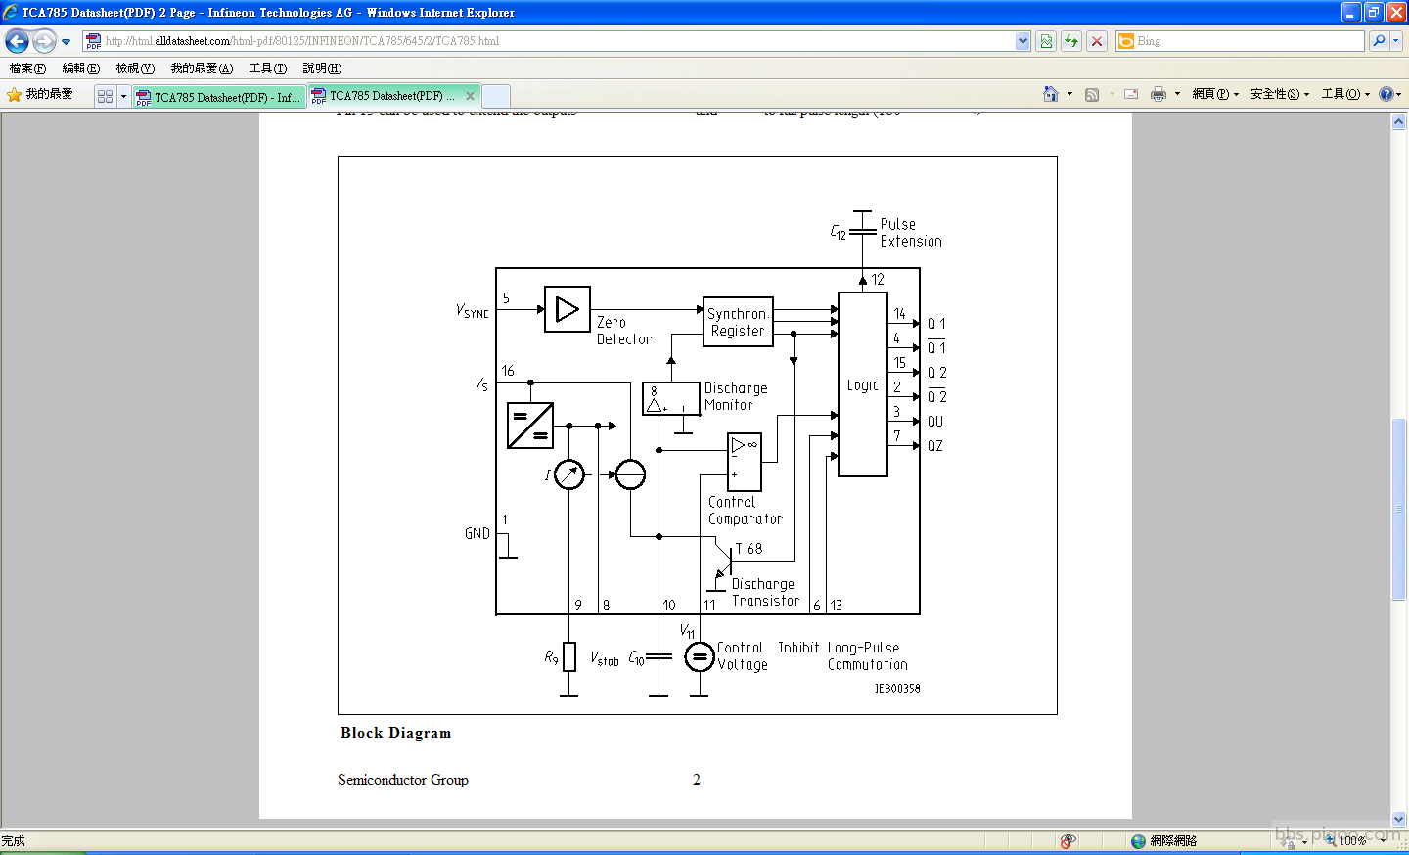Click the Help question mark icon
Viewport: 1409px width, 855px height.
pos(1386,94)
